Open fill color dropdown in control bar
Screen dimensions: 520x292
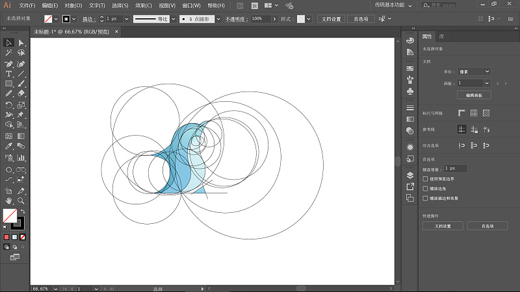click(x=56, y=19)
